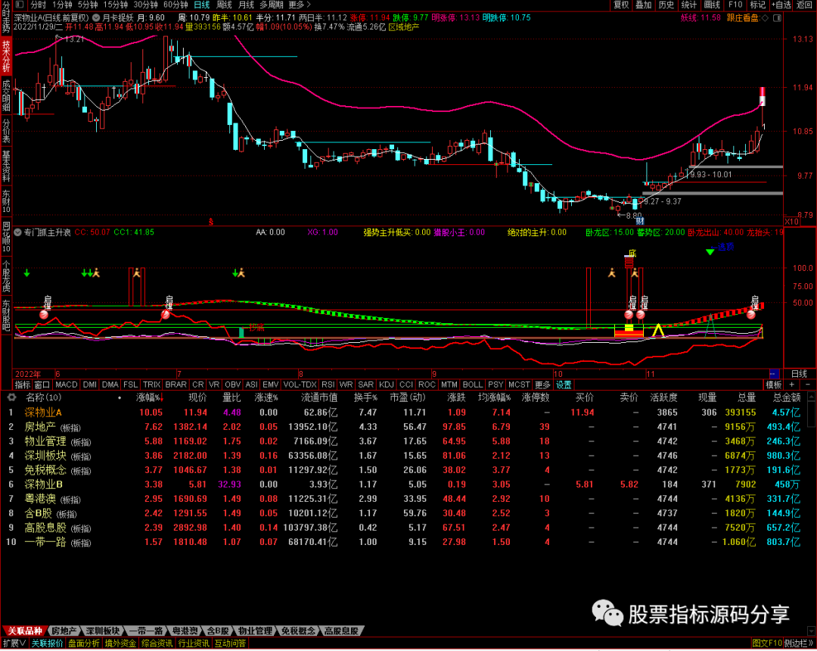Image resolution: width=817 pixels, height=651 pixels.
Task: Open the 粤港澳 bottom tab
Action: (185, 631)
